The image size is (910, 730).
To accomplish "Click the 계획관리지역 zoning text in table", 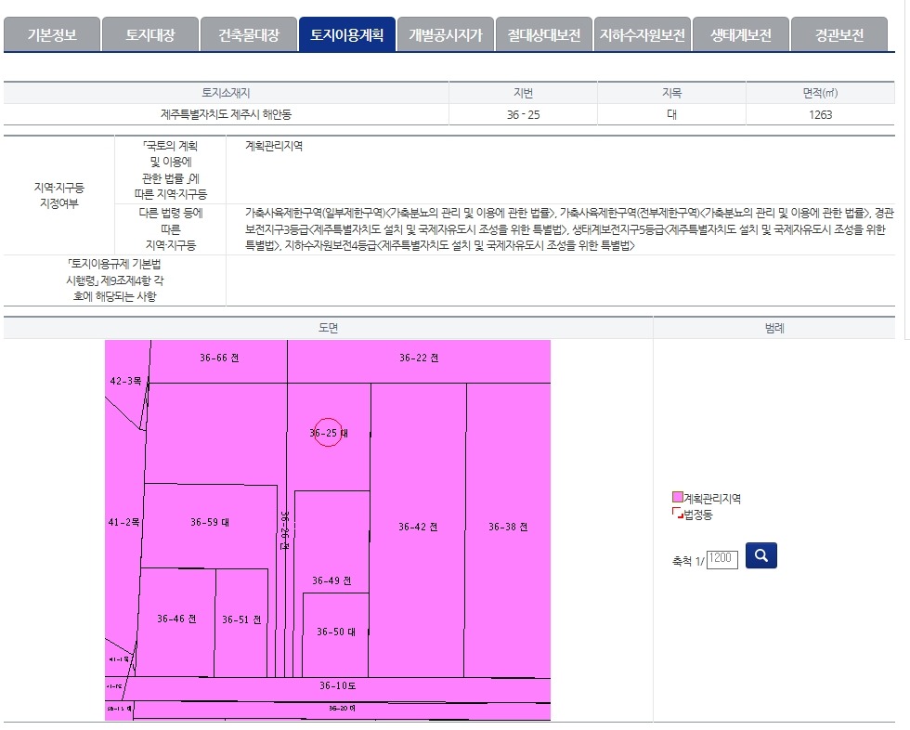I will click(273, 146).
